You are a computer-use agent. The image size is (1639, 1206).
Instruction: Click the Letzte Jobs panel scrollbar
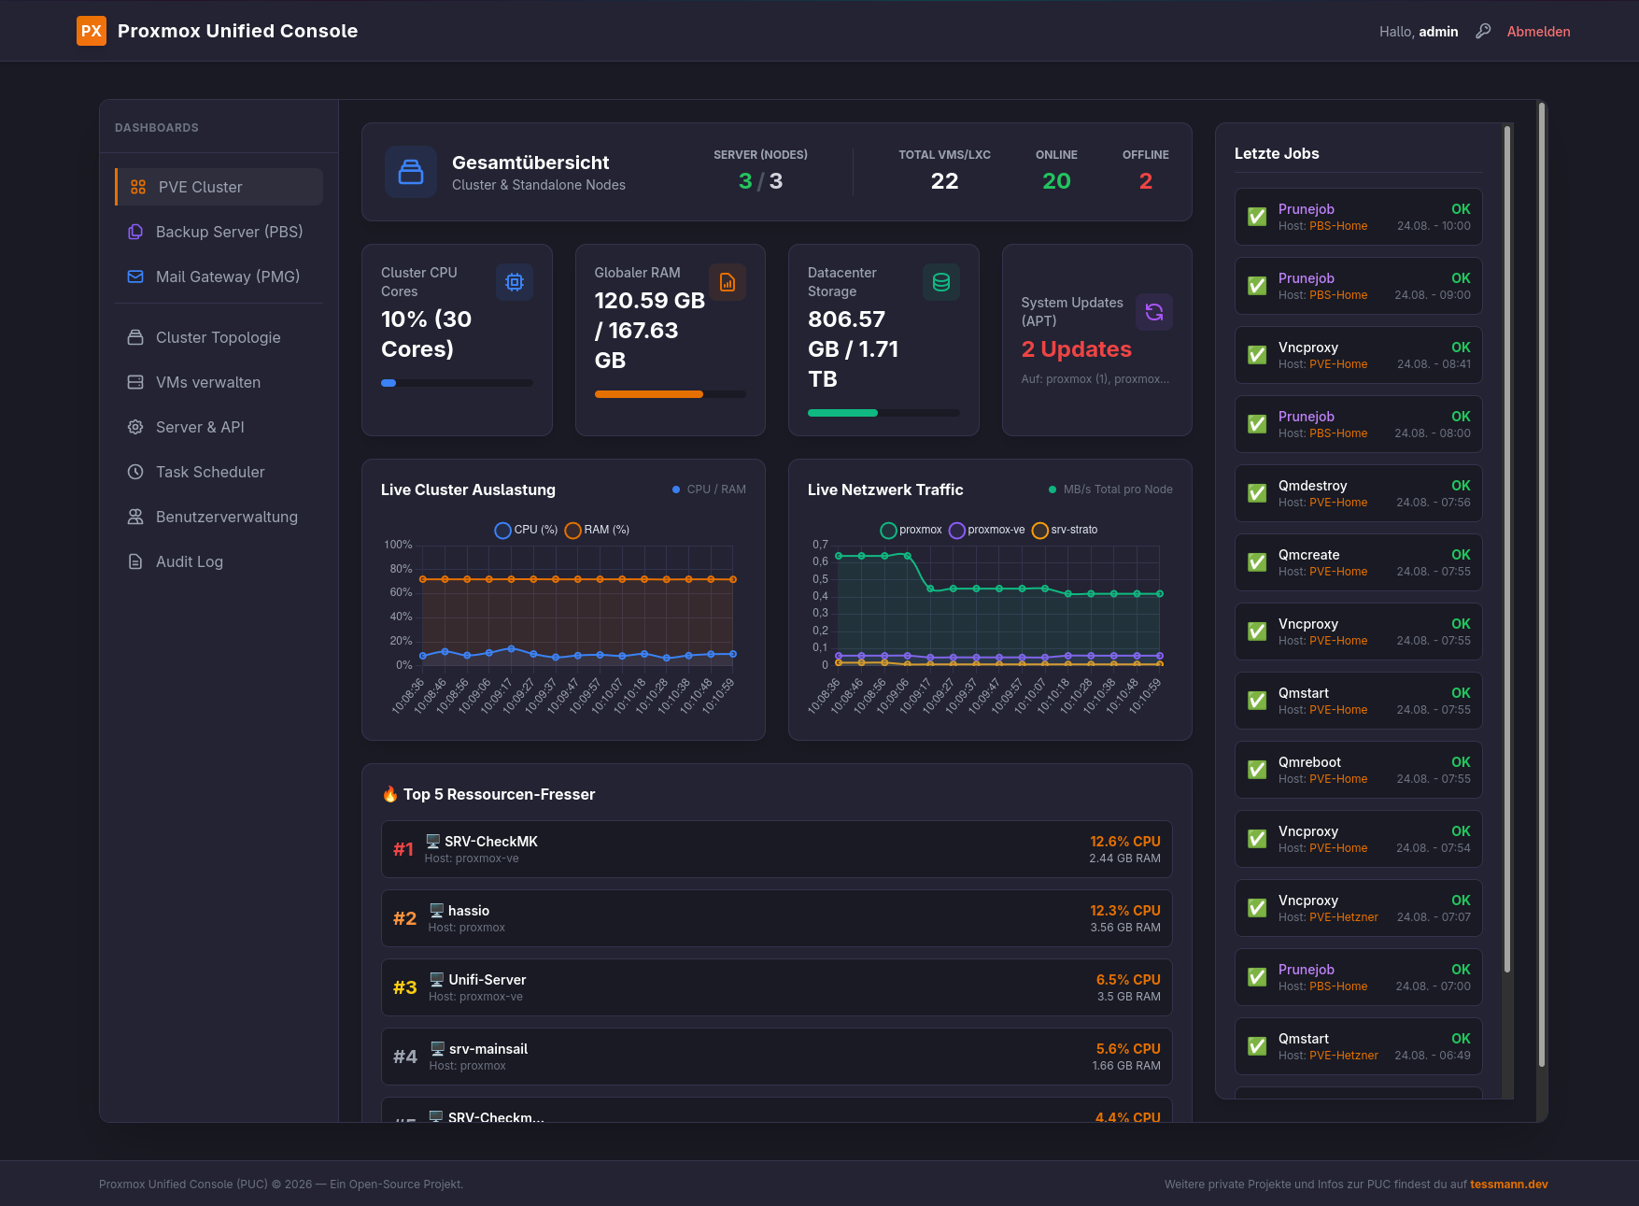point(1507,551)
